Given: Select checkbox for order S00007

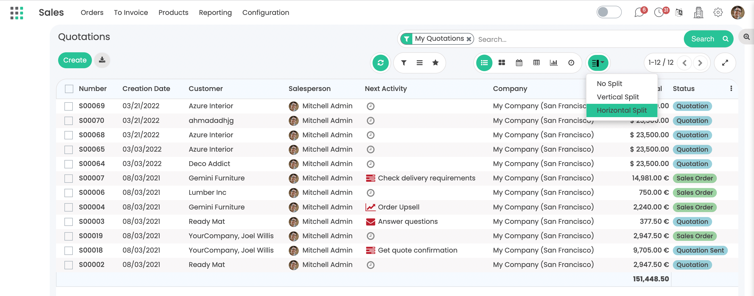Looking at the screenshot, I should tap(69, 178).
